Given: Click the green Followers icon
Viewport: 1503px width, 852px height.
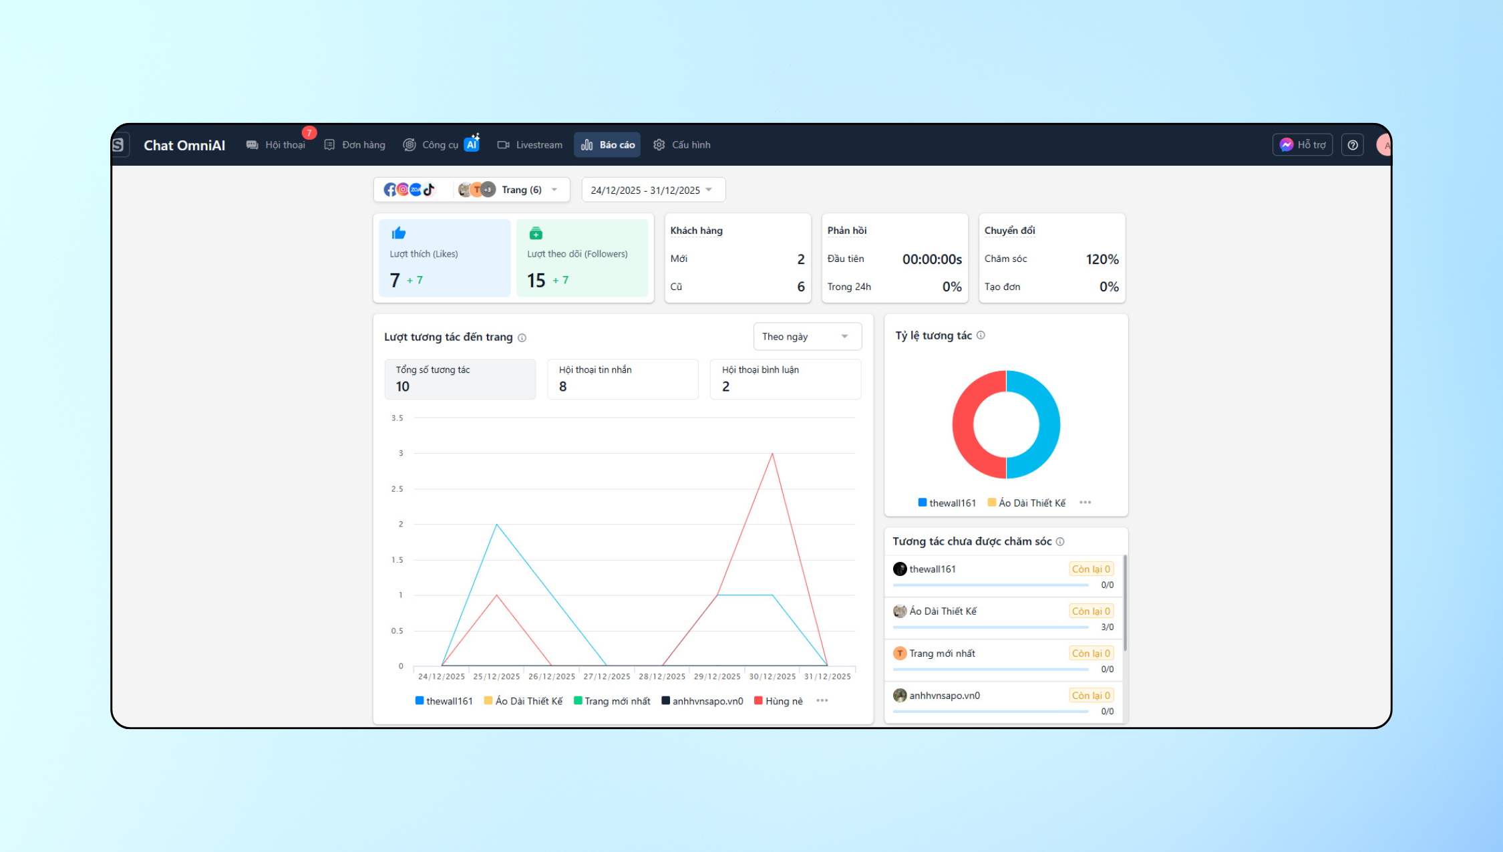Looking at the screenshot, I should [536, 233].
